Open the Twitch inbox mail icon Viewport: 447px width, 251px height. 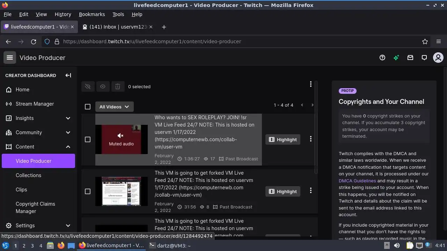[x=410, y=58]
